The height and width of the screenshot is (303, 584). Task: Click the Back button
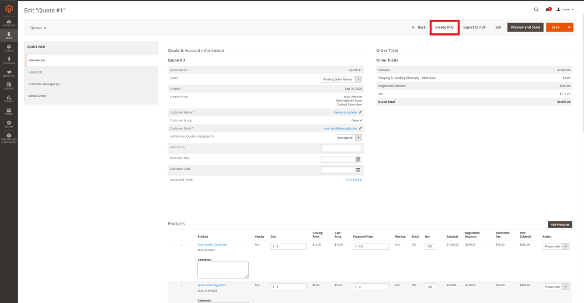point(419,27)
